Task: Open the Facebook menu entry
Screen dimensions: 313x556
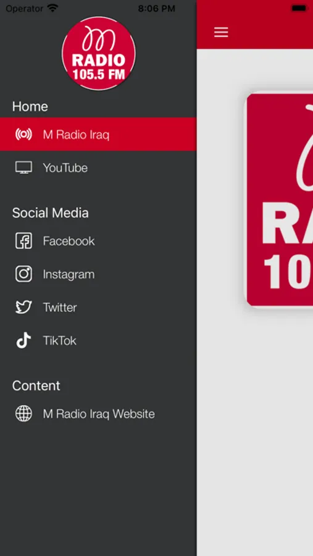Action: (x=98, y=241)
